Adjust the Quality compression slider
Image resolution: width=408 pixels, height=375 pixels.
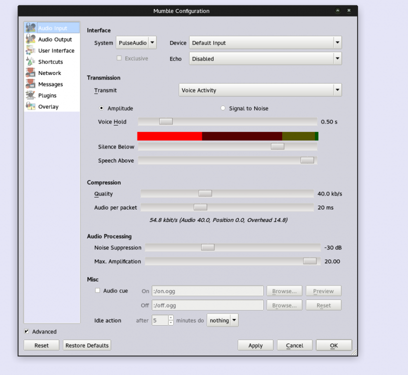(x=204, y=193)
